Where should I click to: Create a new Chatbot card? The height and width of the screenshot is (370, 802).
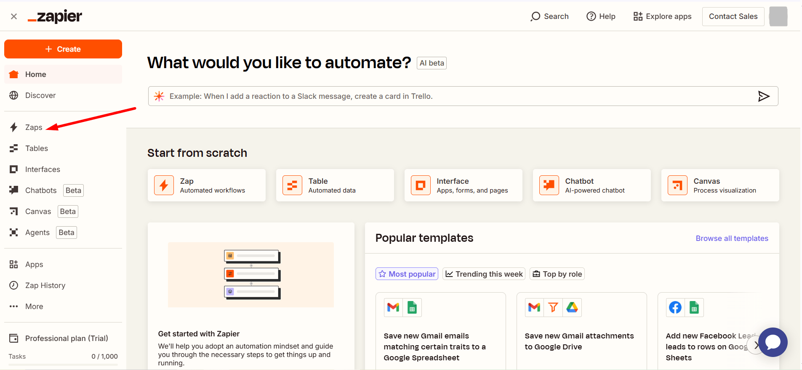(592, 185)
